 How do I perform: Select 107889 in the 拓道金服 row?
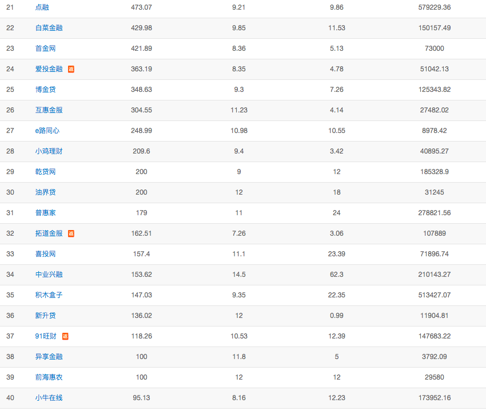pyautogui.click(x=435, y=233)
